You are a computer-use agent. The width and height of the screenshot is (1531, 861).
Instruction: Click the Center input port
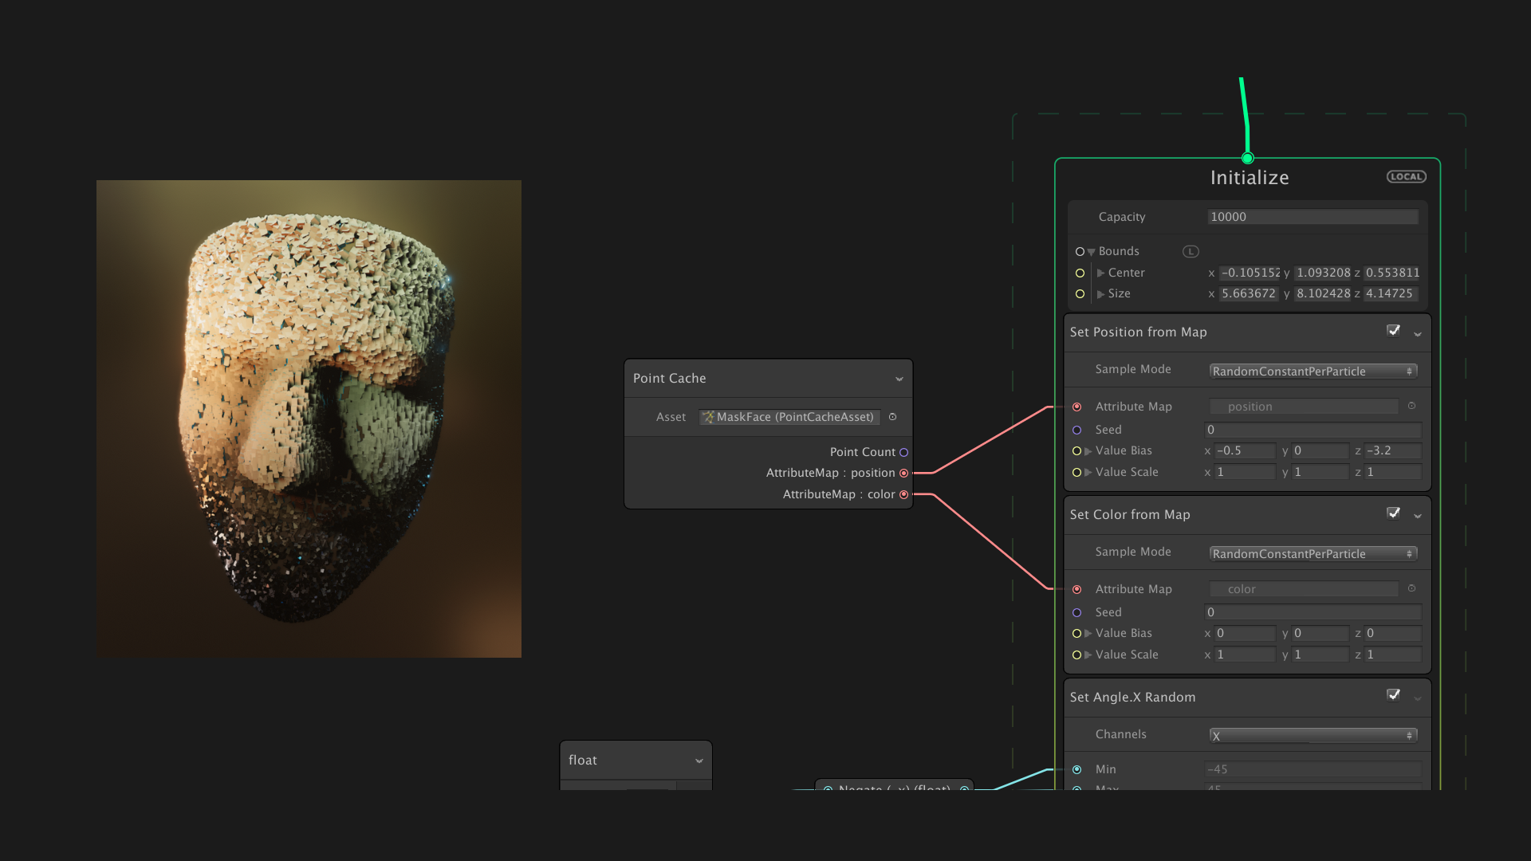pyautogui.click(x=1080, y=273)
